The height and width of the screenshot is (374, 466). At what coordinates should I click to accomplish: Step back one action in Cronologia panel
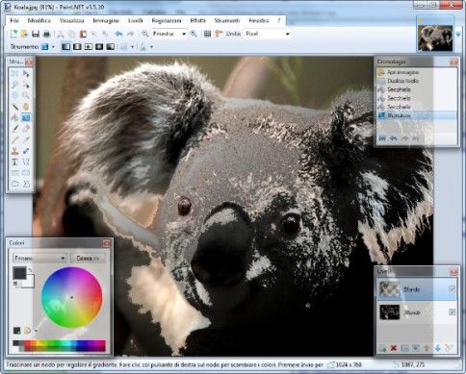coord(394,138)
